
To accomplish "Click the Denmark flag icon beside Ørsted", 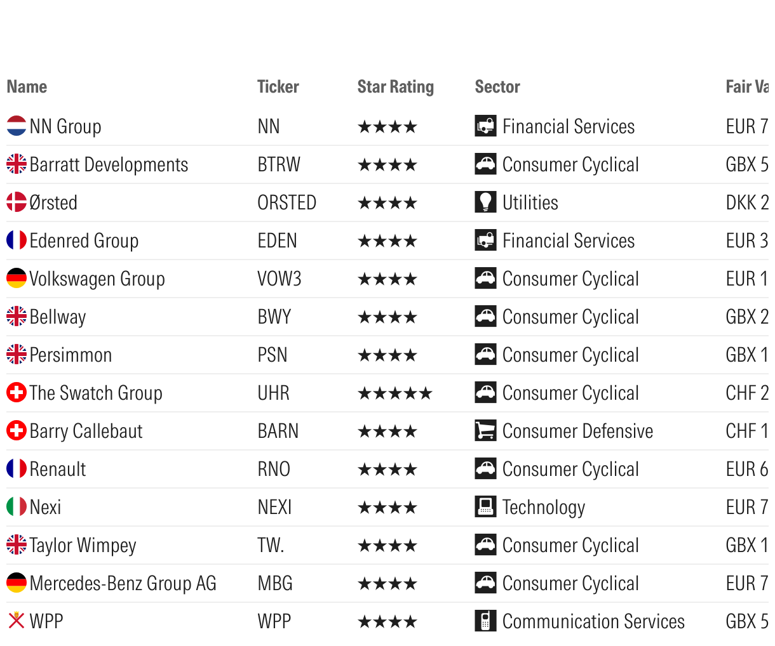I will click(x=17, y=202).
